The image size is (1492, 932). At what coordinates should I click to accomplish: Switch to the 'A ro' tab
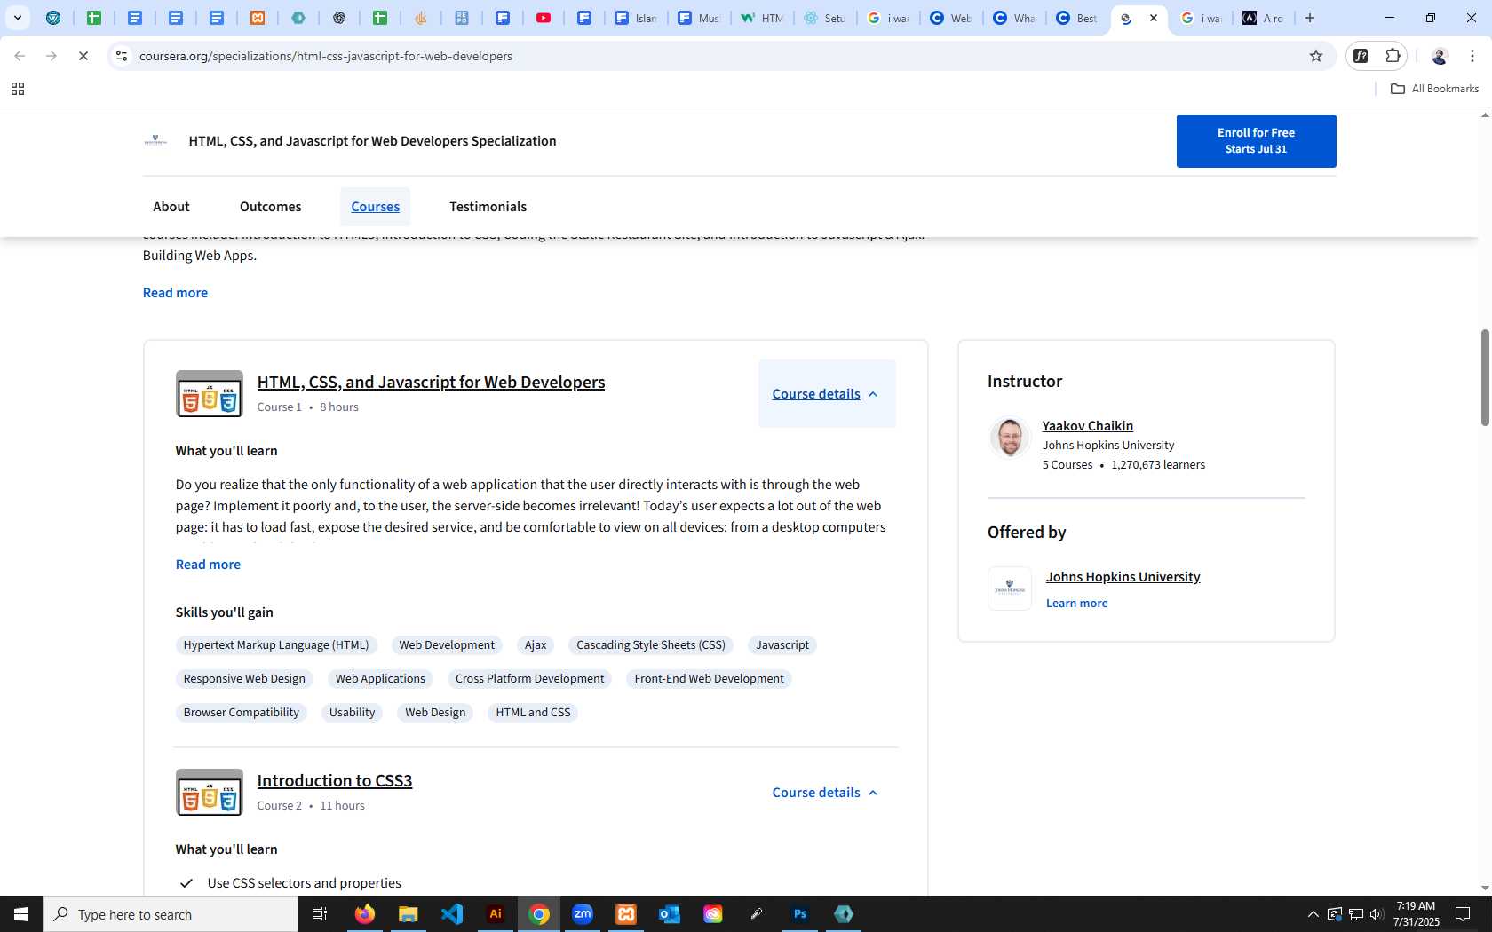[x=1263, y=18]
